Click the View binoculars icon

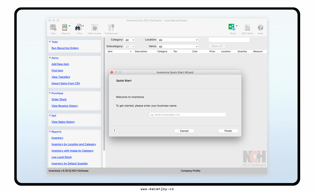point(78,27)
